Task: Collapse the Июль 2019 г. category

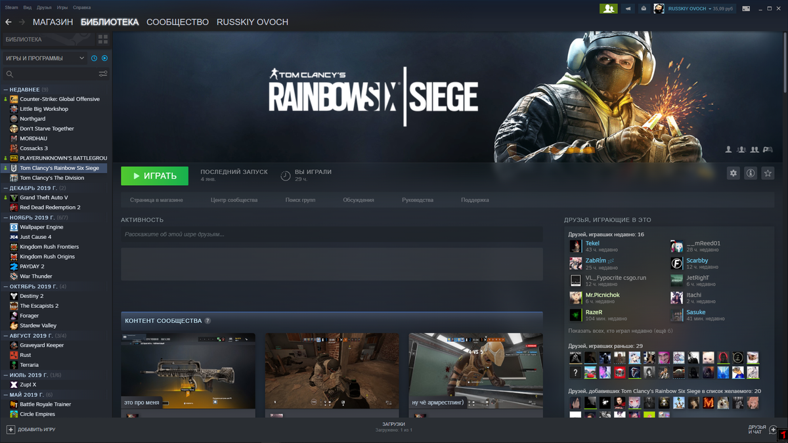Action: pyautogui.click(x=5, y=375)
